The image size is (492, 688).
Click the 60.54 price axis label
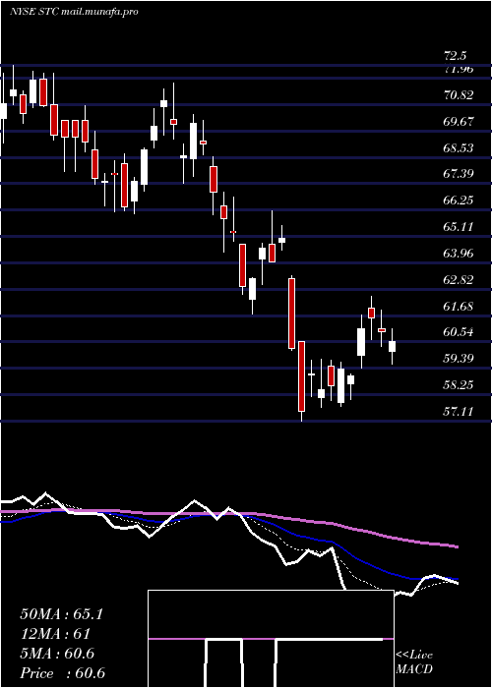[459, 332]
